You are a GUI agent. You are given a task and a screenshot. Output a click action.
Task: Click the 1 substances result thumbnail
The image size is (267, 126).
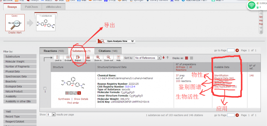click(x=46, y=23)
